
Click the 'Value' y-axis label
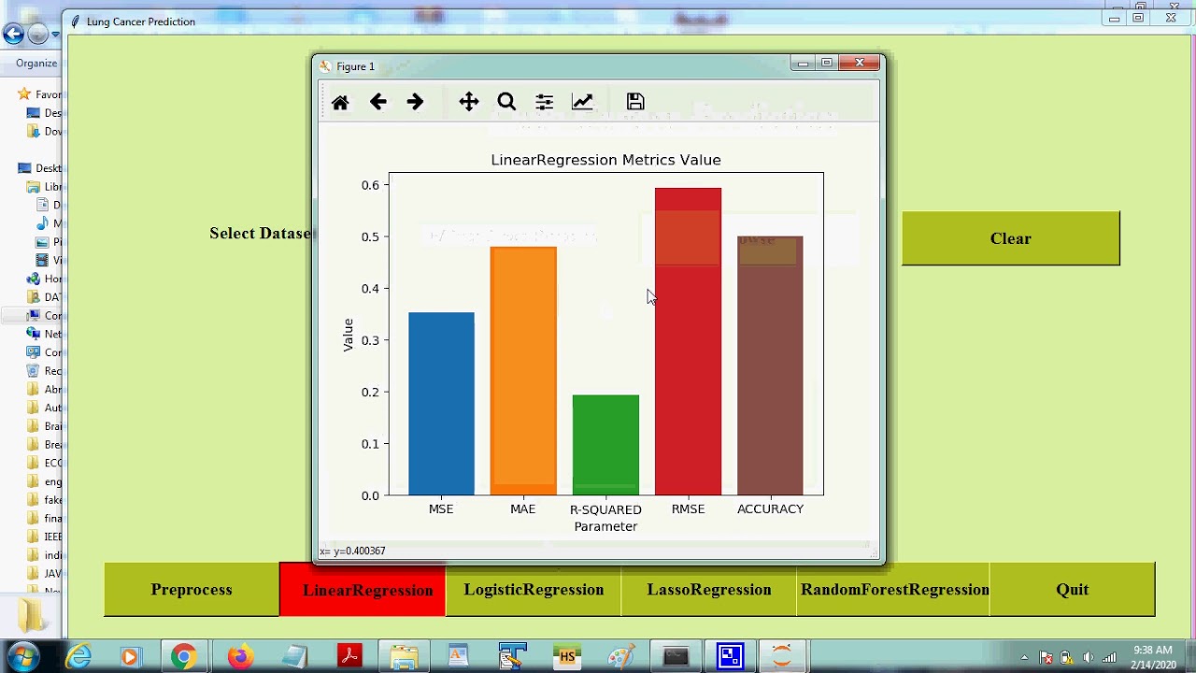click(348, 335)
